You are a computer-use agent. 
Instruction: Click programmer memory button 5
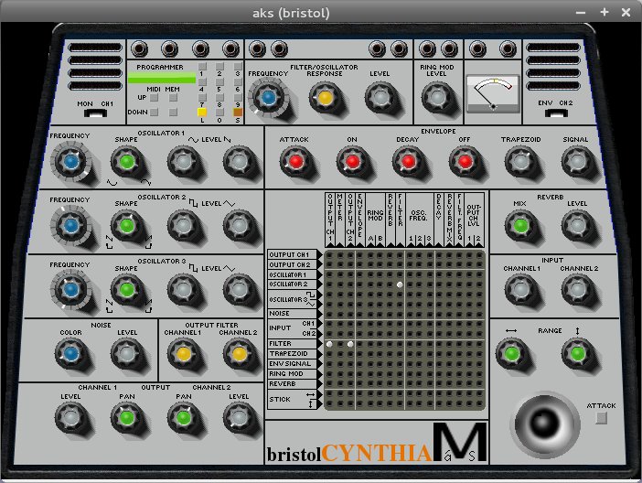coord(219,81)
